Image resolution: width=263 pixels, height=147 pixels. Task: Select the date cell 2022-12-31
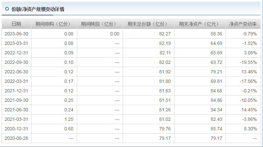(16, 53)
